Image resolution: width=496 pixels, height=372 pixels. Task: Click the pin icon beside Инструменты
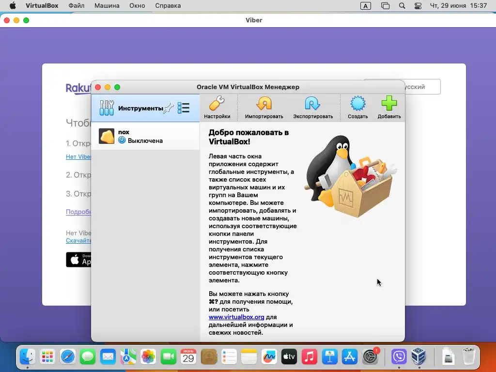(169, 108)
